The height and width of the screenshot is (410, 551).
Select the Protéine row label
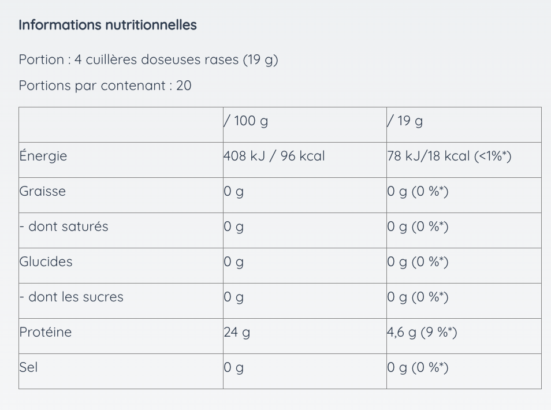click(46, 332)
